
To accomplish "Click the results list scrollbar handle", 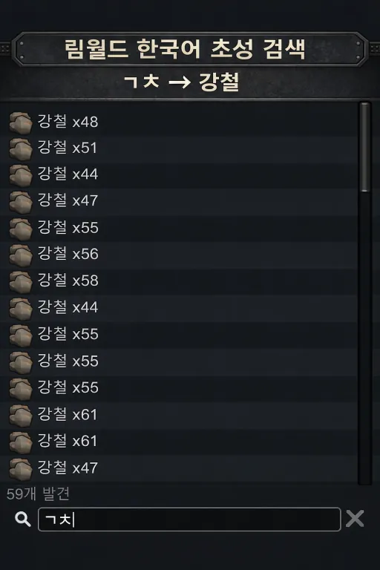I will click(x=364, y=147).
